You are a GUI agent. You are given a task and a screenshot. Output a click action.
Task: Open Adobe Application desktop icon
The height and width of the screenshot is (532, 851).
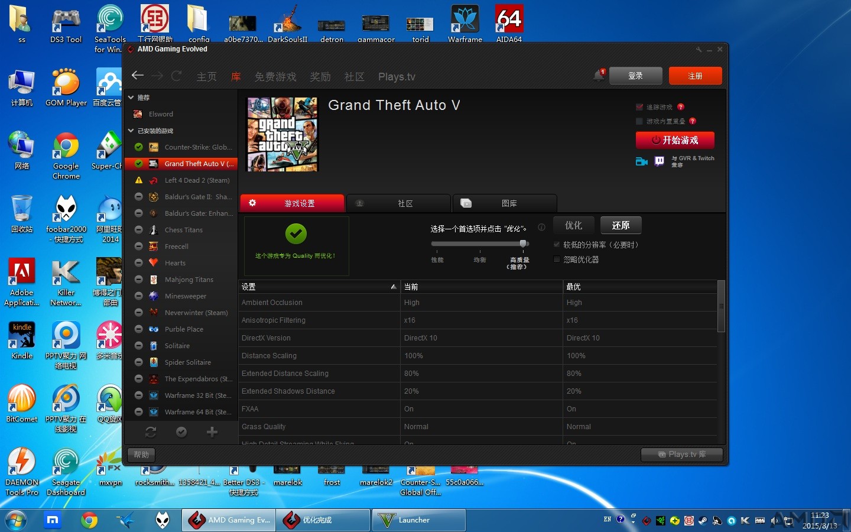(22, 282)
